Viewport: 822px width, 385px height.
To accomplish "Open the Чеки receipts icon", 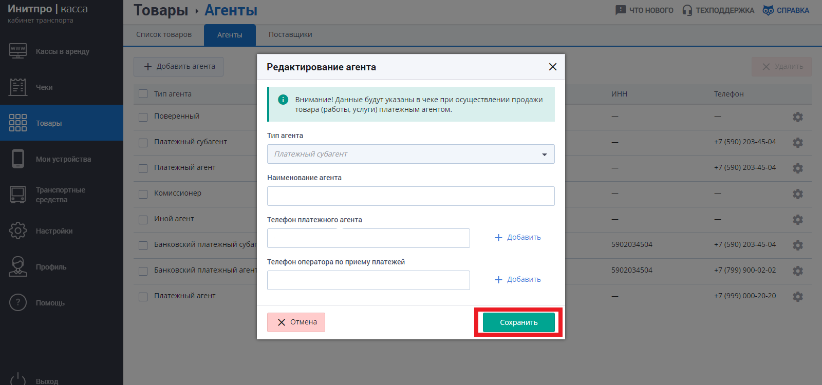I will (x=18, y=87).
